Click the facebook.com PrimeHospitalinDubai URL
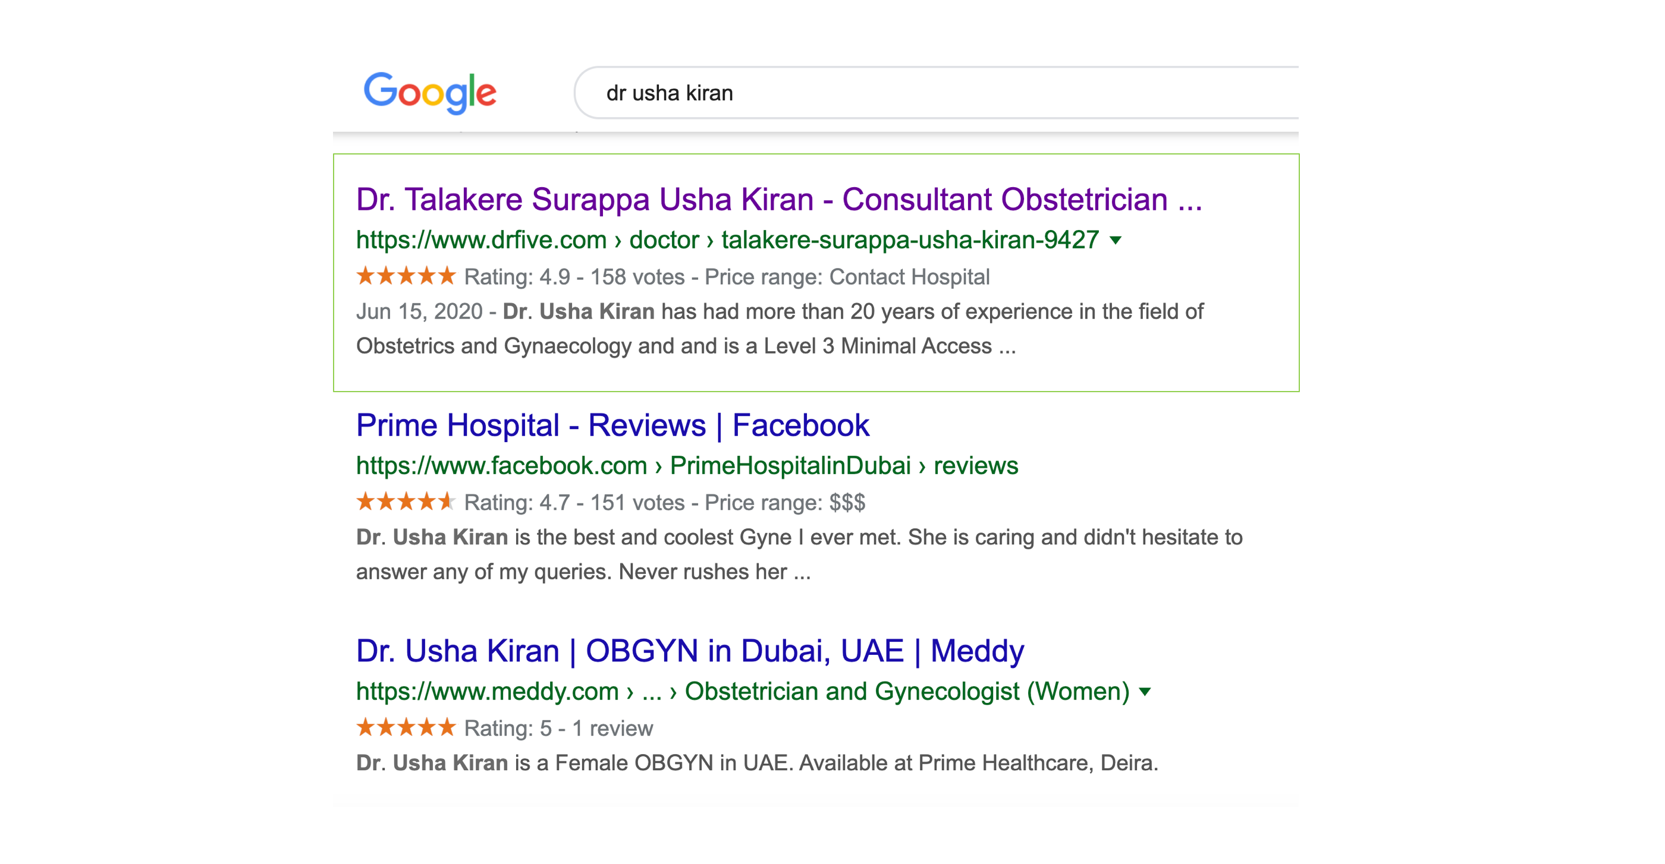 tap(687, 466)
